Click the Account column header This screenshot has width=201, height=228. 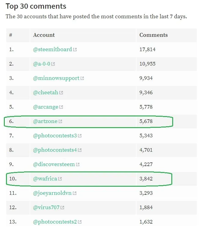(44, 35)
